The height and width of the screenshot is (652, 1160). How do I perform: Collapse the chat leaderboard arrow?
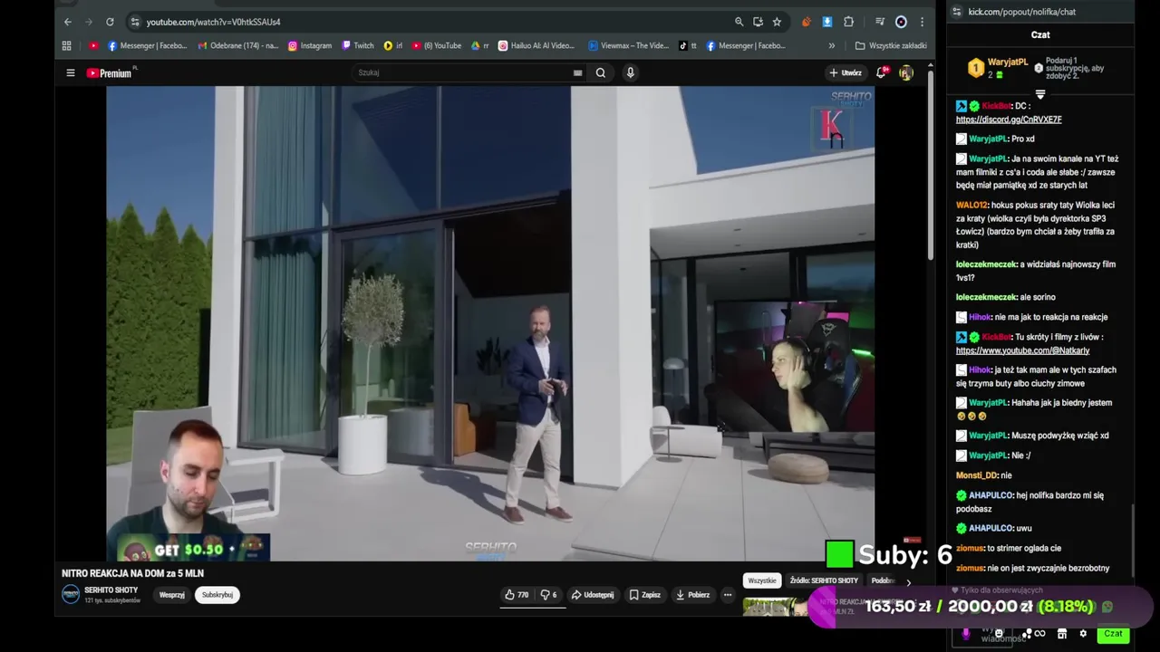point(1040,94)
